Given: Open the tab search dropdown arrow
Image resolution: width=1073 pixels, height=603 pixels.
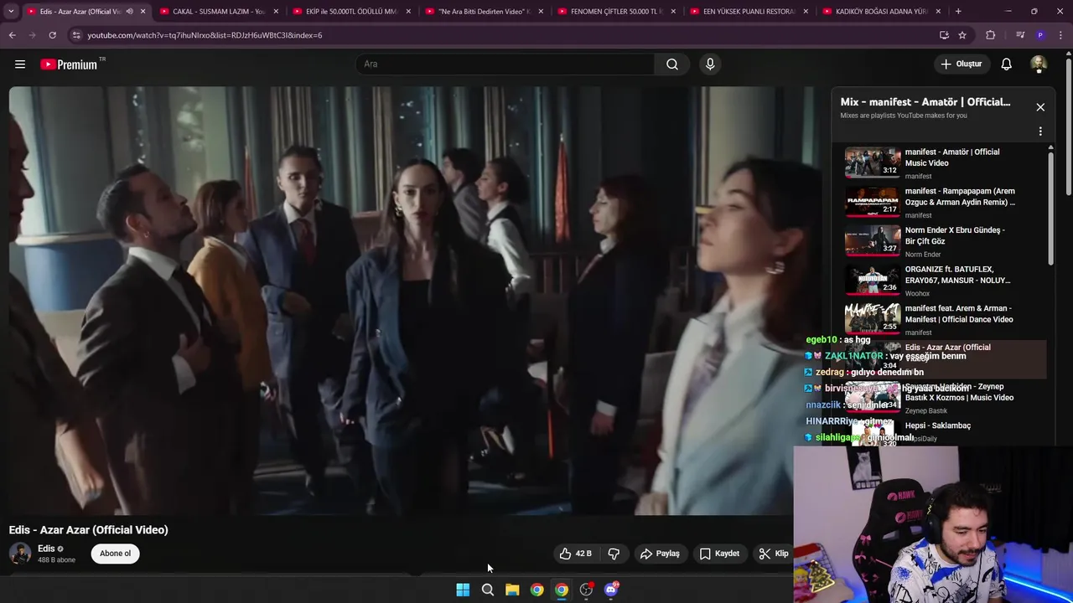Looking at the screenshot, I should 11,12.
